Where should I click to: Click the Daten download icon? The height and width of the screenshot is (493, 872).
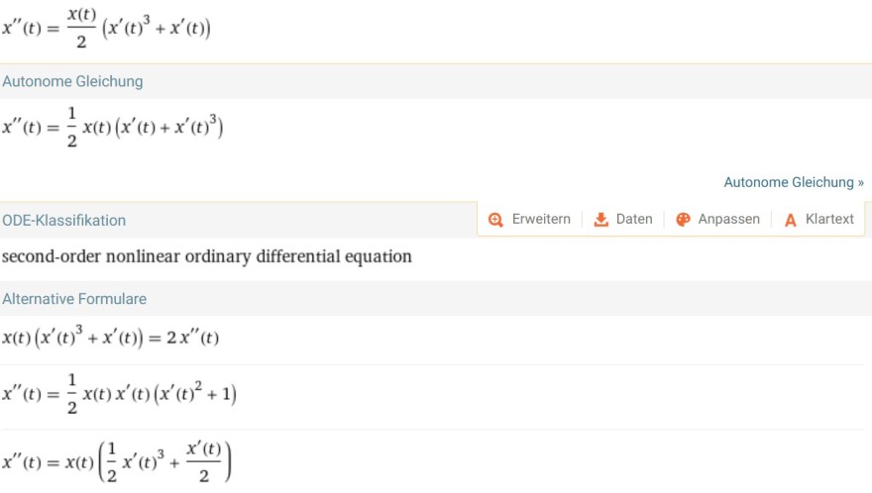point(601,220)
